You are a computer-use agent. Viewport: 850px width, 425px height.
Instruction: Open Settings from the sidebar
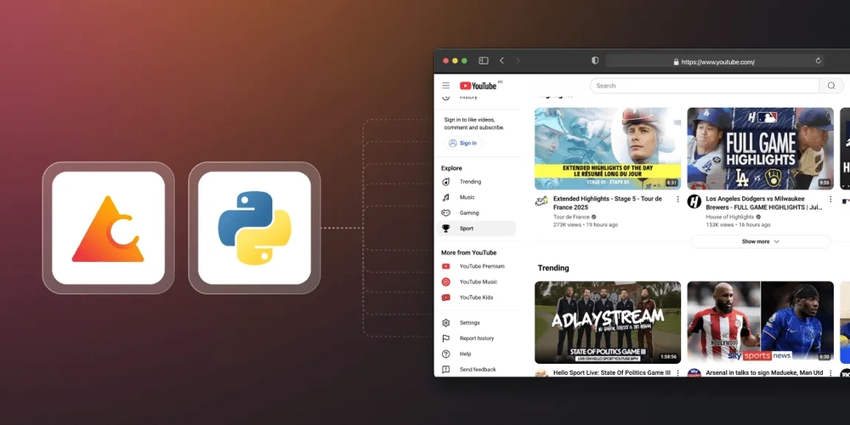(469, 323)
